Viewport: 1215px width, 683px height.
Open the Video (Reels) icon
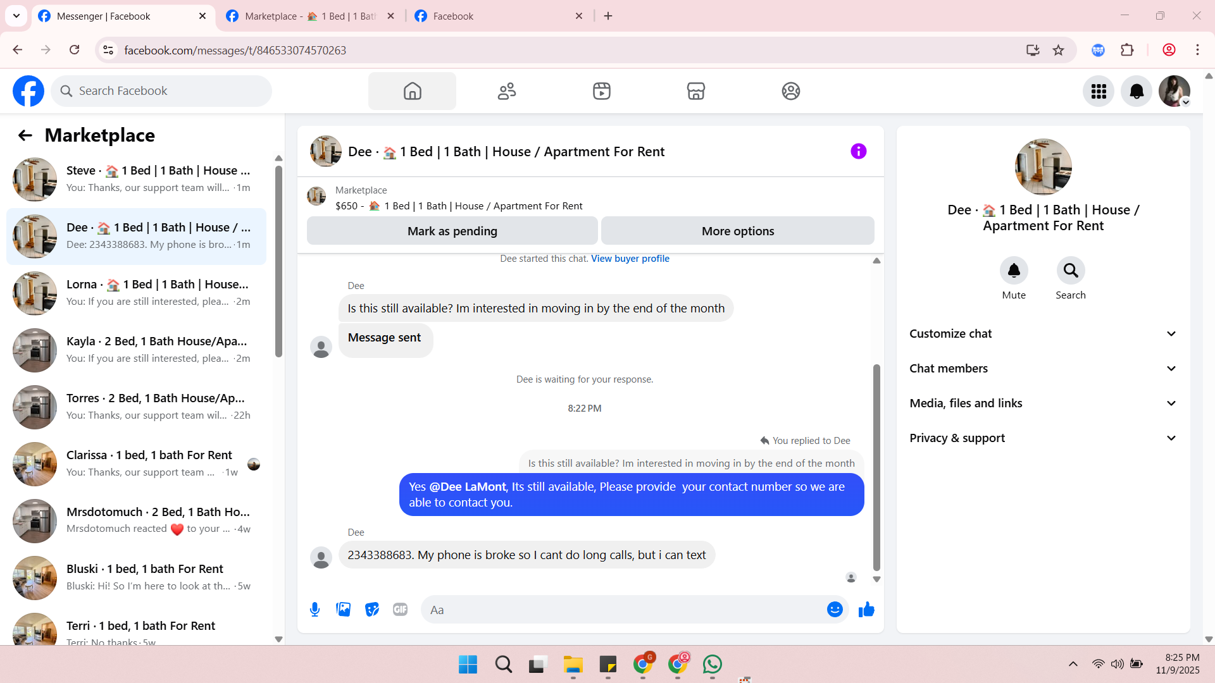click(x=602, y=91)
